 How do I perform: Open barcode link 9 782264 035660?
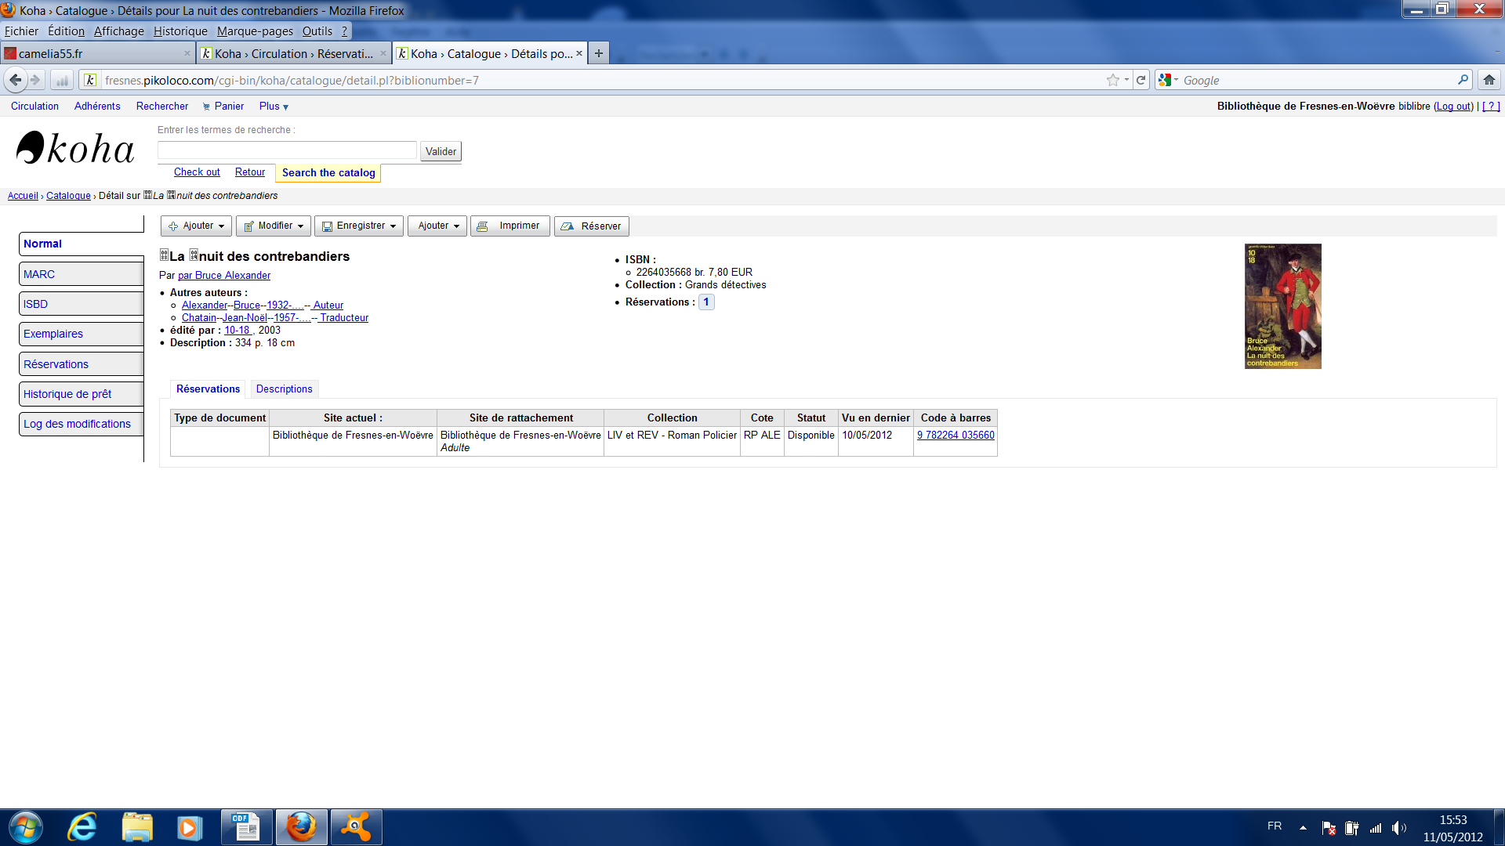point(956,436)
